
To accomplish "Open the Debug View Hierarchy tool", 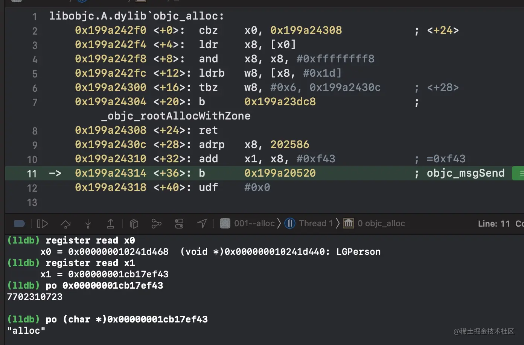I will 134,224.
